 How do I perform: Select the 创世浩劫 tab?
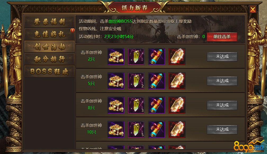point(49,46)
